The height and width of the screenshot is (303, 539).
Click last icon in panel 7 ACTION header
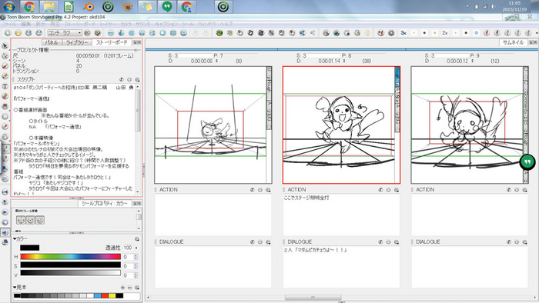268,190
